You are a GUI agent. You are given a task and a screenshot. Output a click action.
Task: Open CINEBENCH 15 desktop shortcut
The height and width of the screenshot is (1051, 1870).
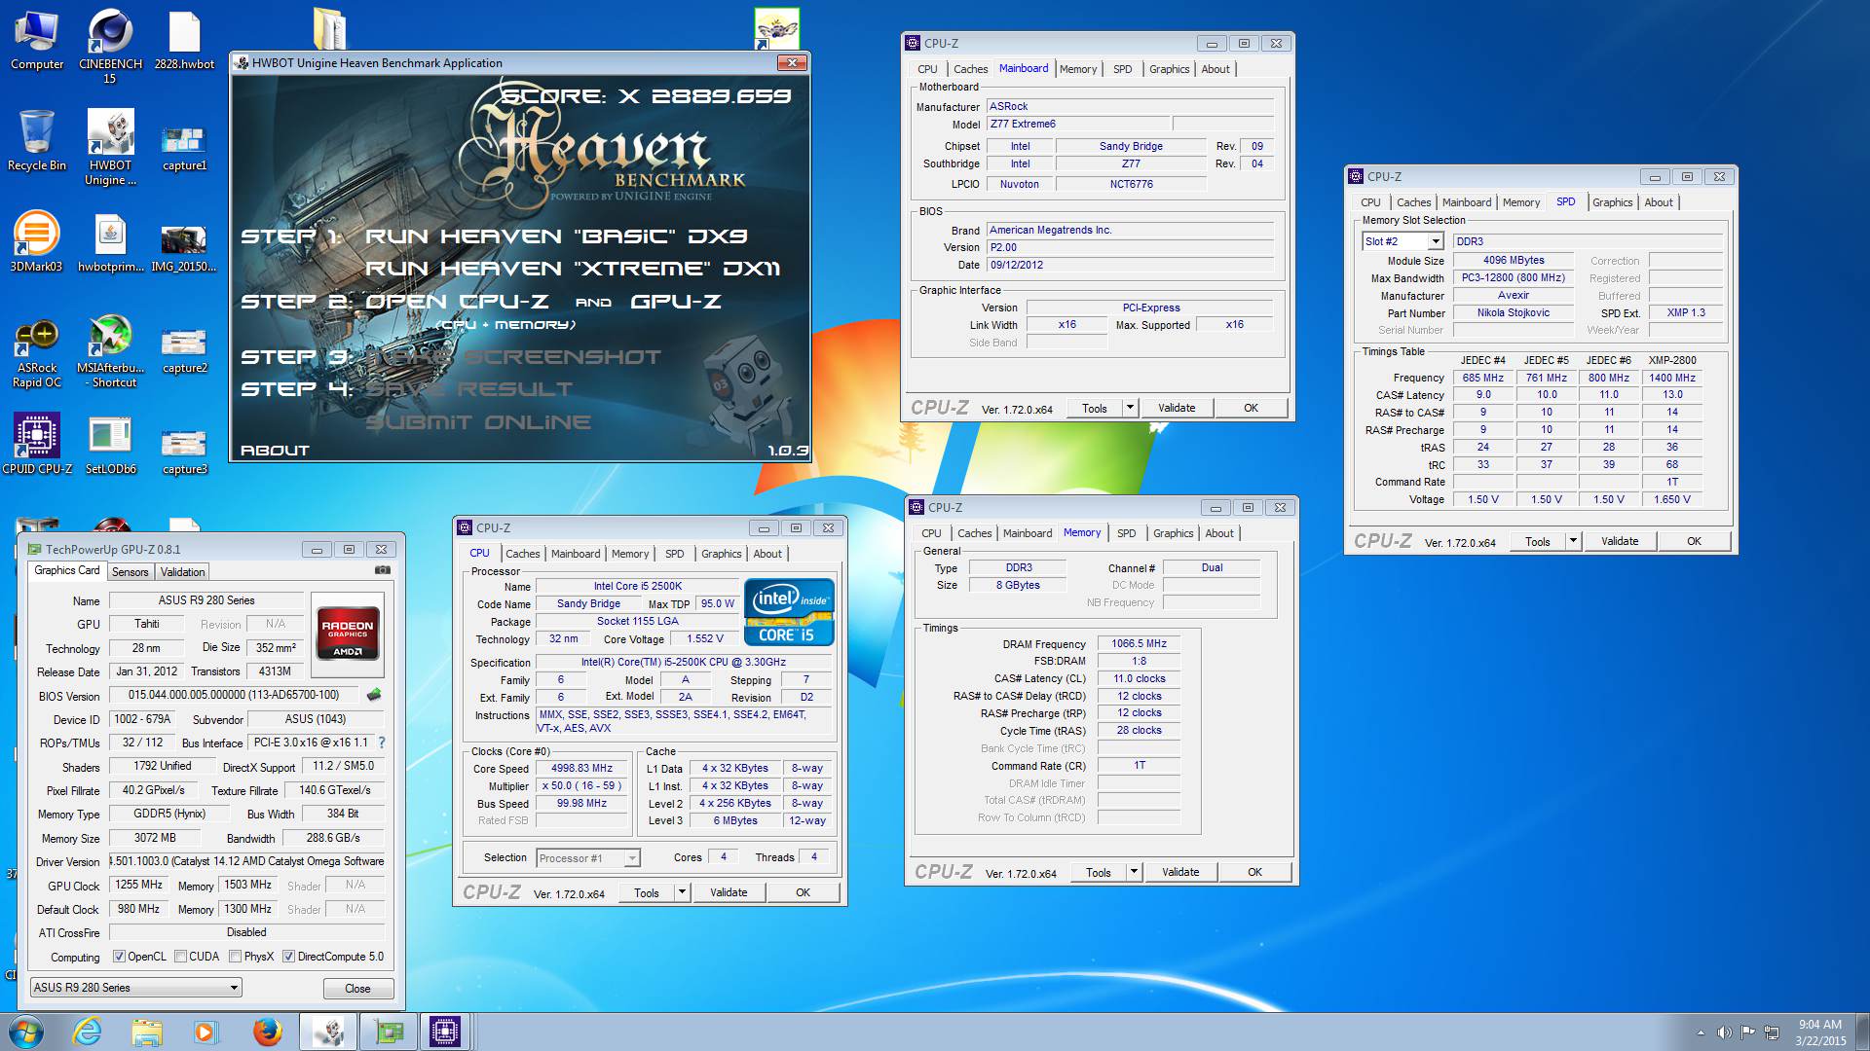coord(110,47)
